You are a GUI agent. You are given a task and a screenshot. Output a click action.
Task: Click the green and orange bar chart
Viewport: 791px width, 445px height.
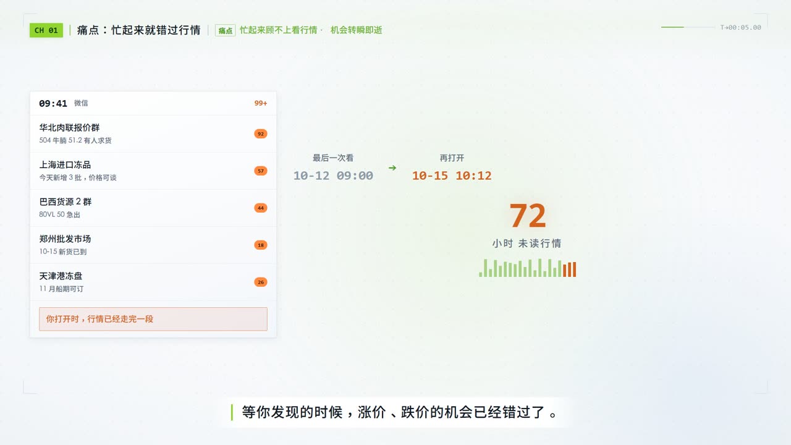[528, 268]
